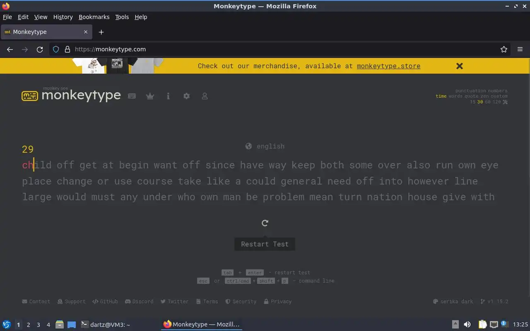This screenshot has height=331, width=530.
Task: Open the Help menu
Action: tap(141, 17)
